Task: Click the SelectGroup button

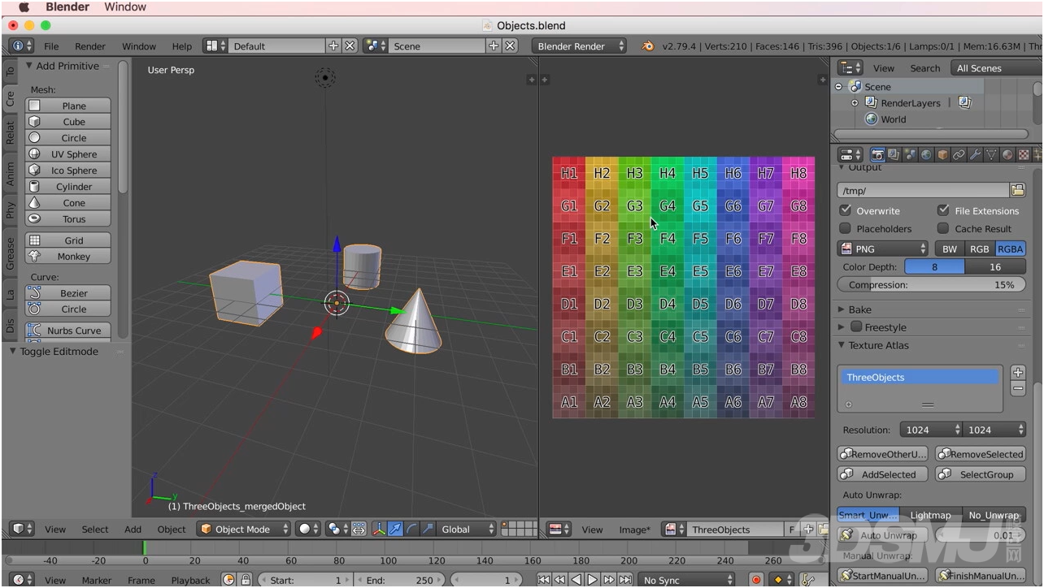Action: 981,474
